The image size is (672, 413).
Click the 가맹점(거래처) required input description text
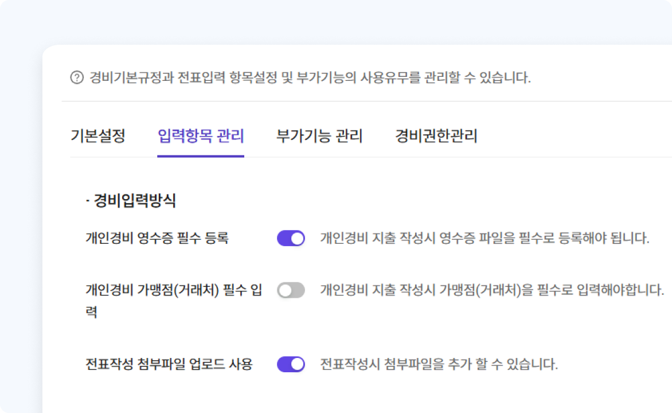[492, 290]
